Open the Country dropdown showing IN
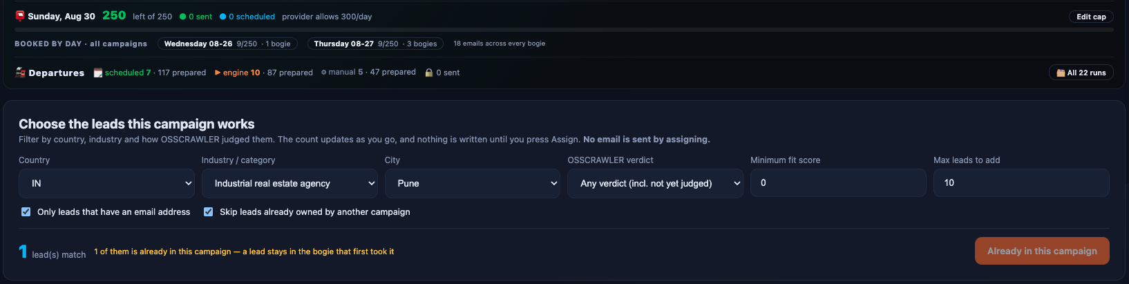This screenshot has width=1129, height=284. tap(106, 183)
